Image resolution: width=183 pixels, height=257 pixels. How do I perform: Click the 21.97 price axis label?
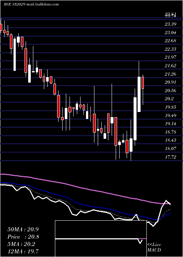[x=171, y=57]
